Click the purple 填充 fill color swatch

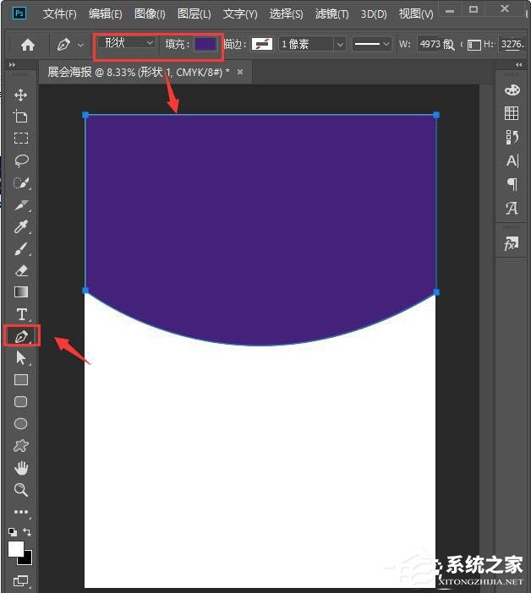pyautogui.click(x=205, y=44)
